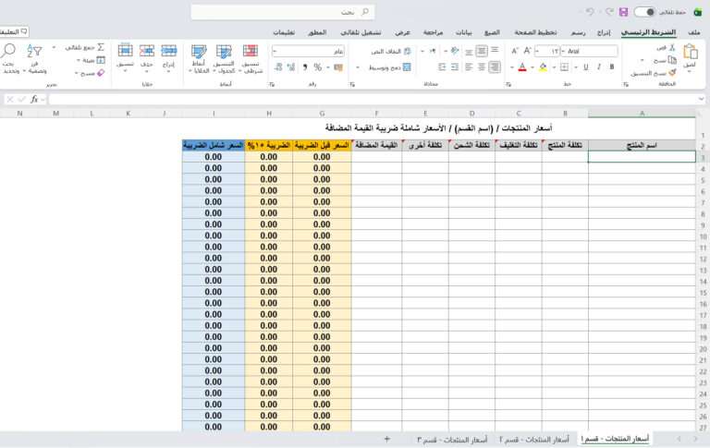Click the Comments button

pyautogui.click(x=14, y=32)
